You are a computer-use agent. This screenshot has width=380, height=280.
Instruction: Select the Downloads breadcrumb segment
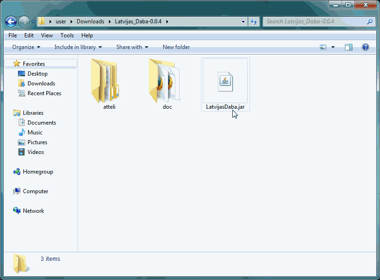pyautogui.click(x=90, y=21)
